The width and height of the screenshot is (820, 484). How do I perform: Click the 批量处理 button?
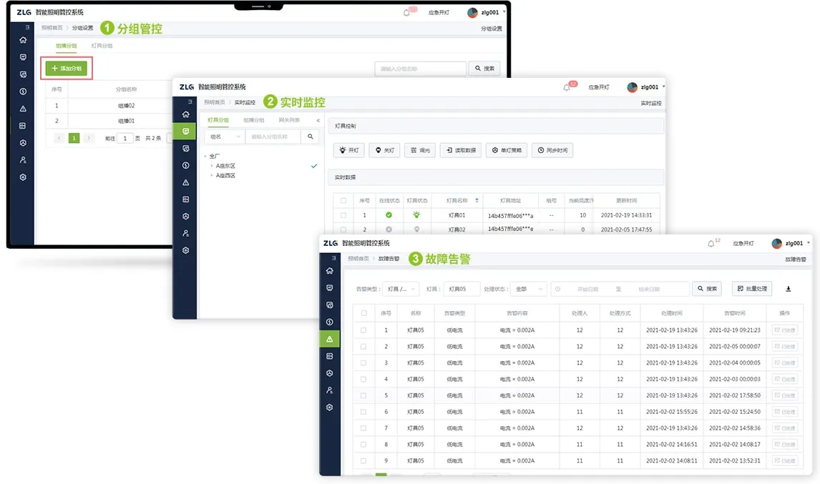(x=751, y=289)
